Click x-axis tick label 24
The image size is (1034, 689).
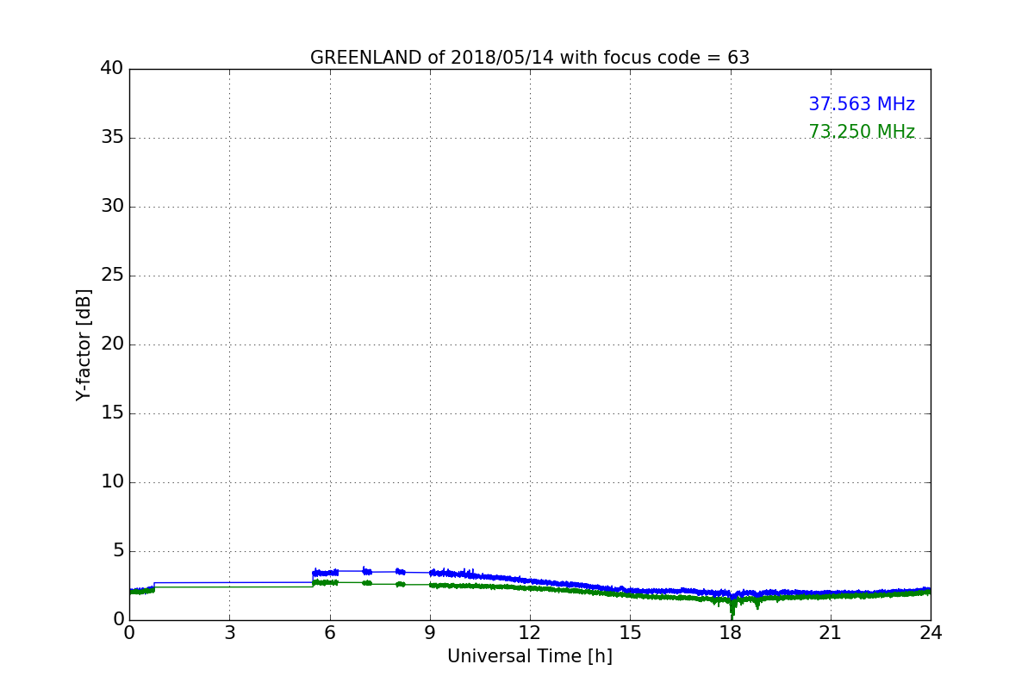click(931, 633)
